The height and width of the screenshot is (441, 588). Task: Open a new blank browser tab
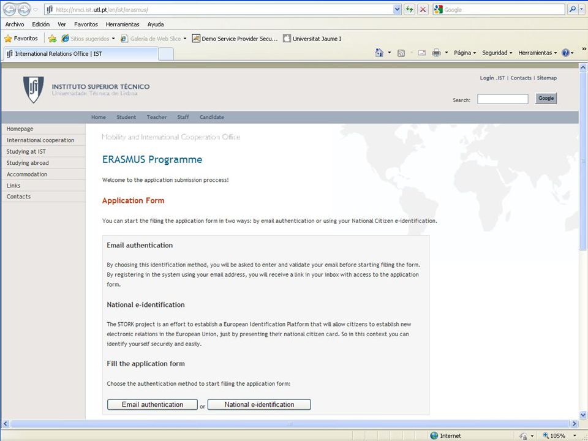[166, 54]
